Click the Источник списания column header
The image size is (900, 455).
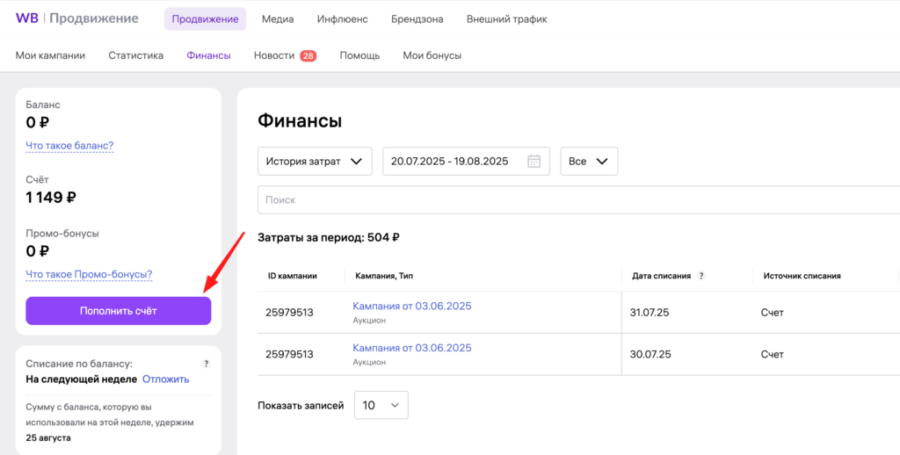802,276
